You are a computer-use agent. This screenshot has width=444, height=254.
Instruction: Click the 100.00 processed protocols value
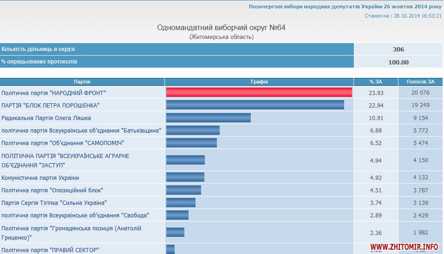398,62
